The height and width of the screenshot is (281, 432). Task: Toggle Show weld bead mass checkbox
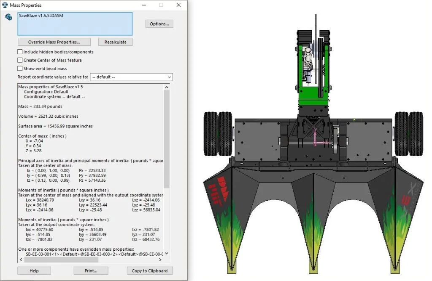tap(20, 69)
